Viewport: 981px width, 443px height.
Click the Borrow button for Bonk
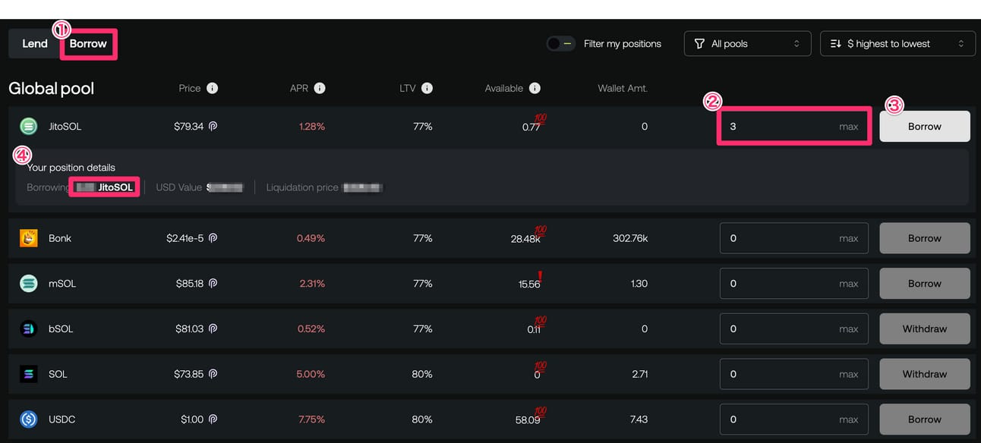pos(925,238)
